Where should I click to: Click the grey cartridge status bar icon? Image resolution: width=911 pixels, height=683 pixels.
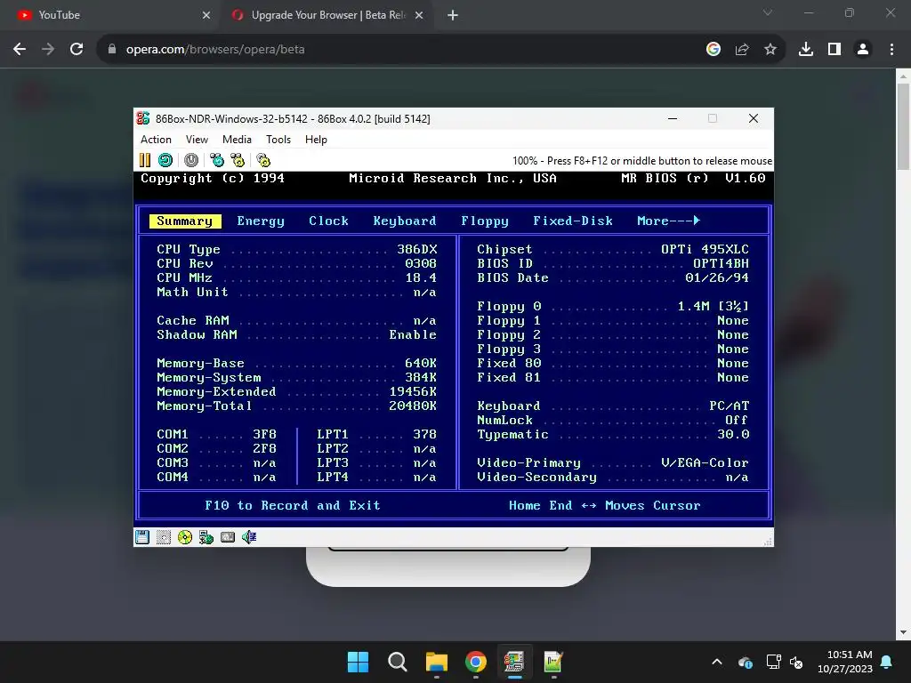pyautogui.click(x=228, y=537)
